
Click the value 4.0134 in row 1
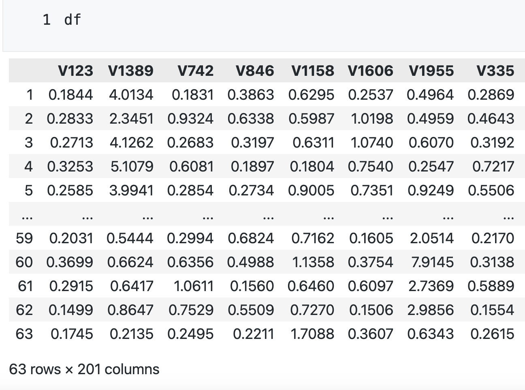(x=131, y=95)
